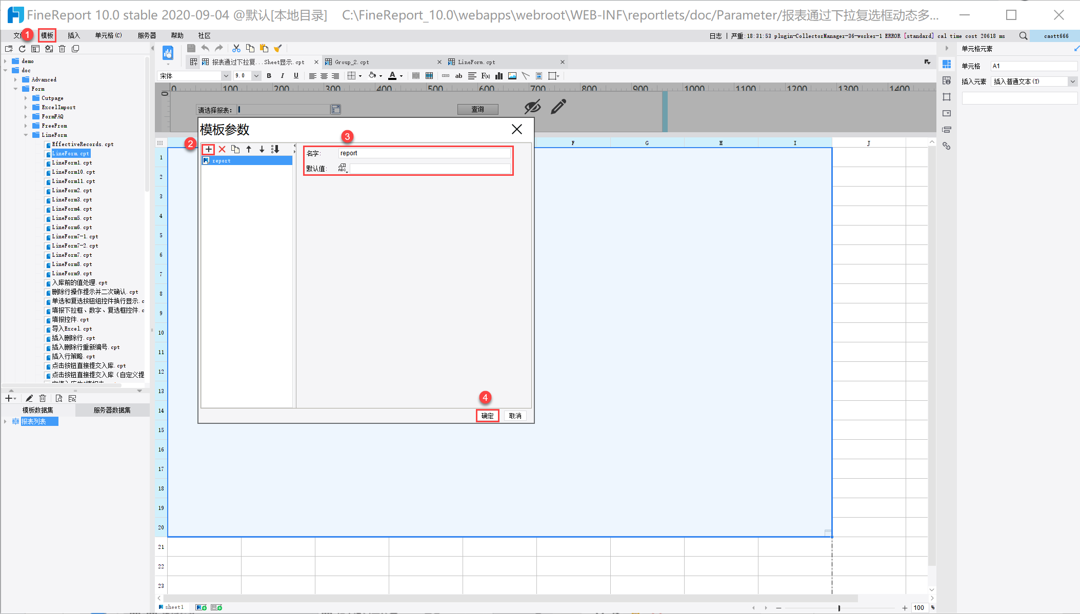Viewport: 1080px width, 614px height.
Task: Move the parameter up with the arrow
Action: click(x=249, y=149)
